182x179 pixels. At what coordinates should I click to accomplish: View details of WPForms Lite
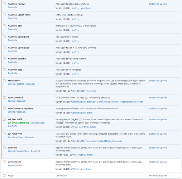click(x=86, y=169)
